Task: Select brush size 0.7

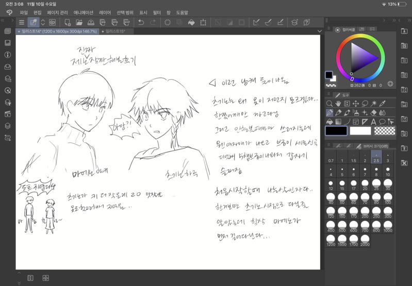Action: 331,157
